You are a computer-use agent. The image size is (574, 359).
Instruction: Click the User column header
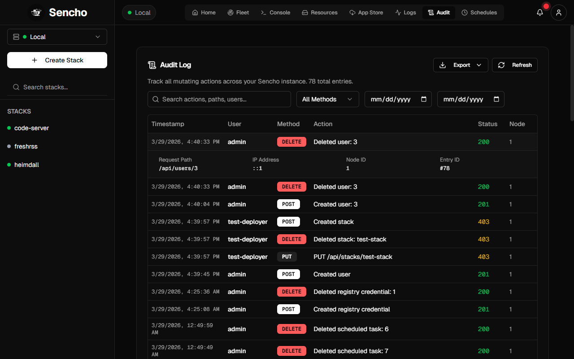[x=235, y=124]
